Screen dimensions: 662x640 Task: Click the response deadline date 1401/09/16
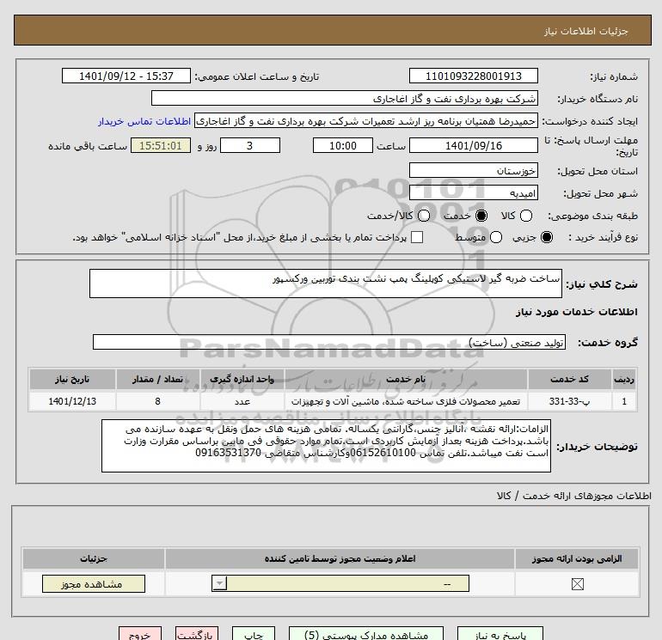pos(473,145)
